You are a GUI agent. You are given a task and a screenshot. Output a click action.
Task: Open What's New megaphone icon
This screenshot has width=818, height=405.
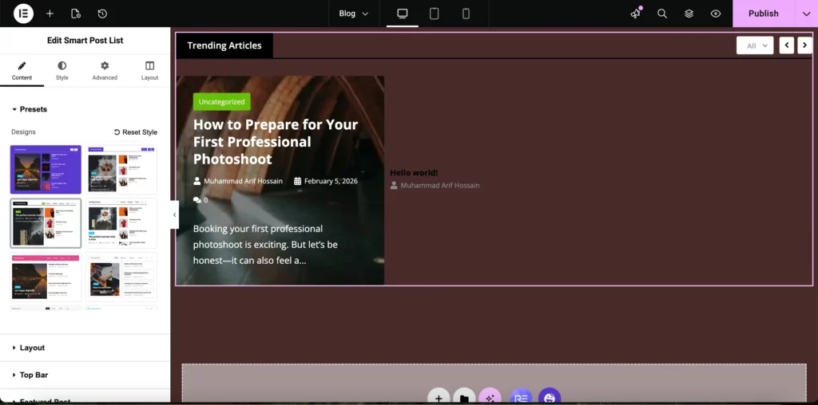(x=635, y=14)
